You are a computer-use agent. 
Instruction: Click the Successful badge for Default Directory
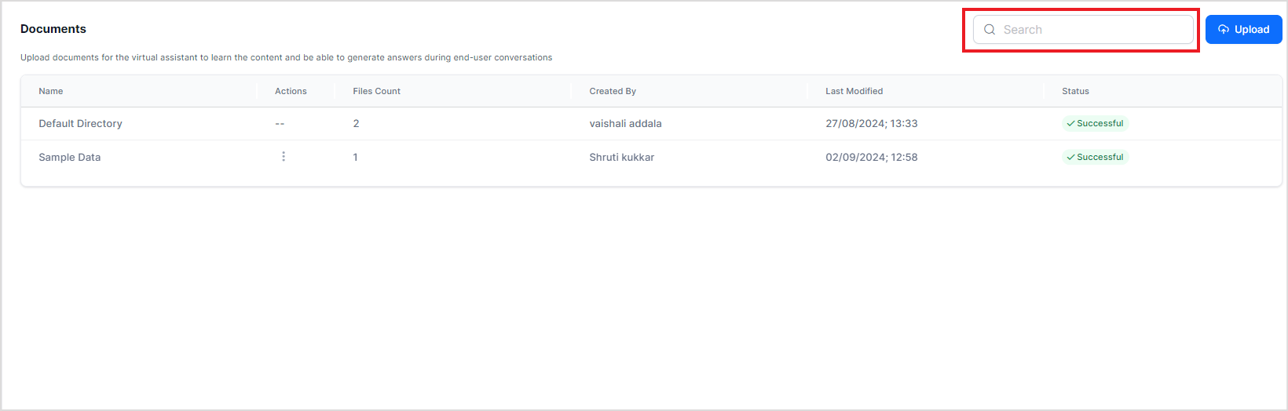(x=1096, y=124)
